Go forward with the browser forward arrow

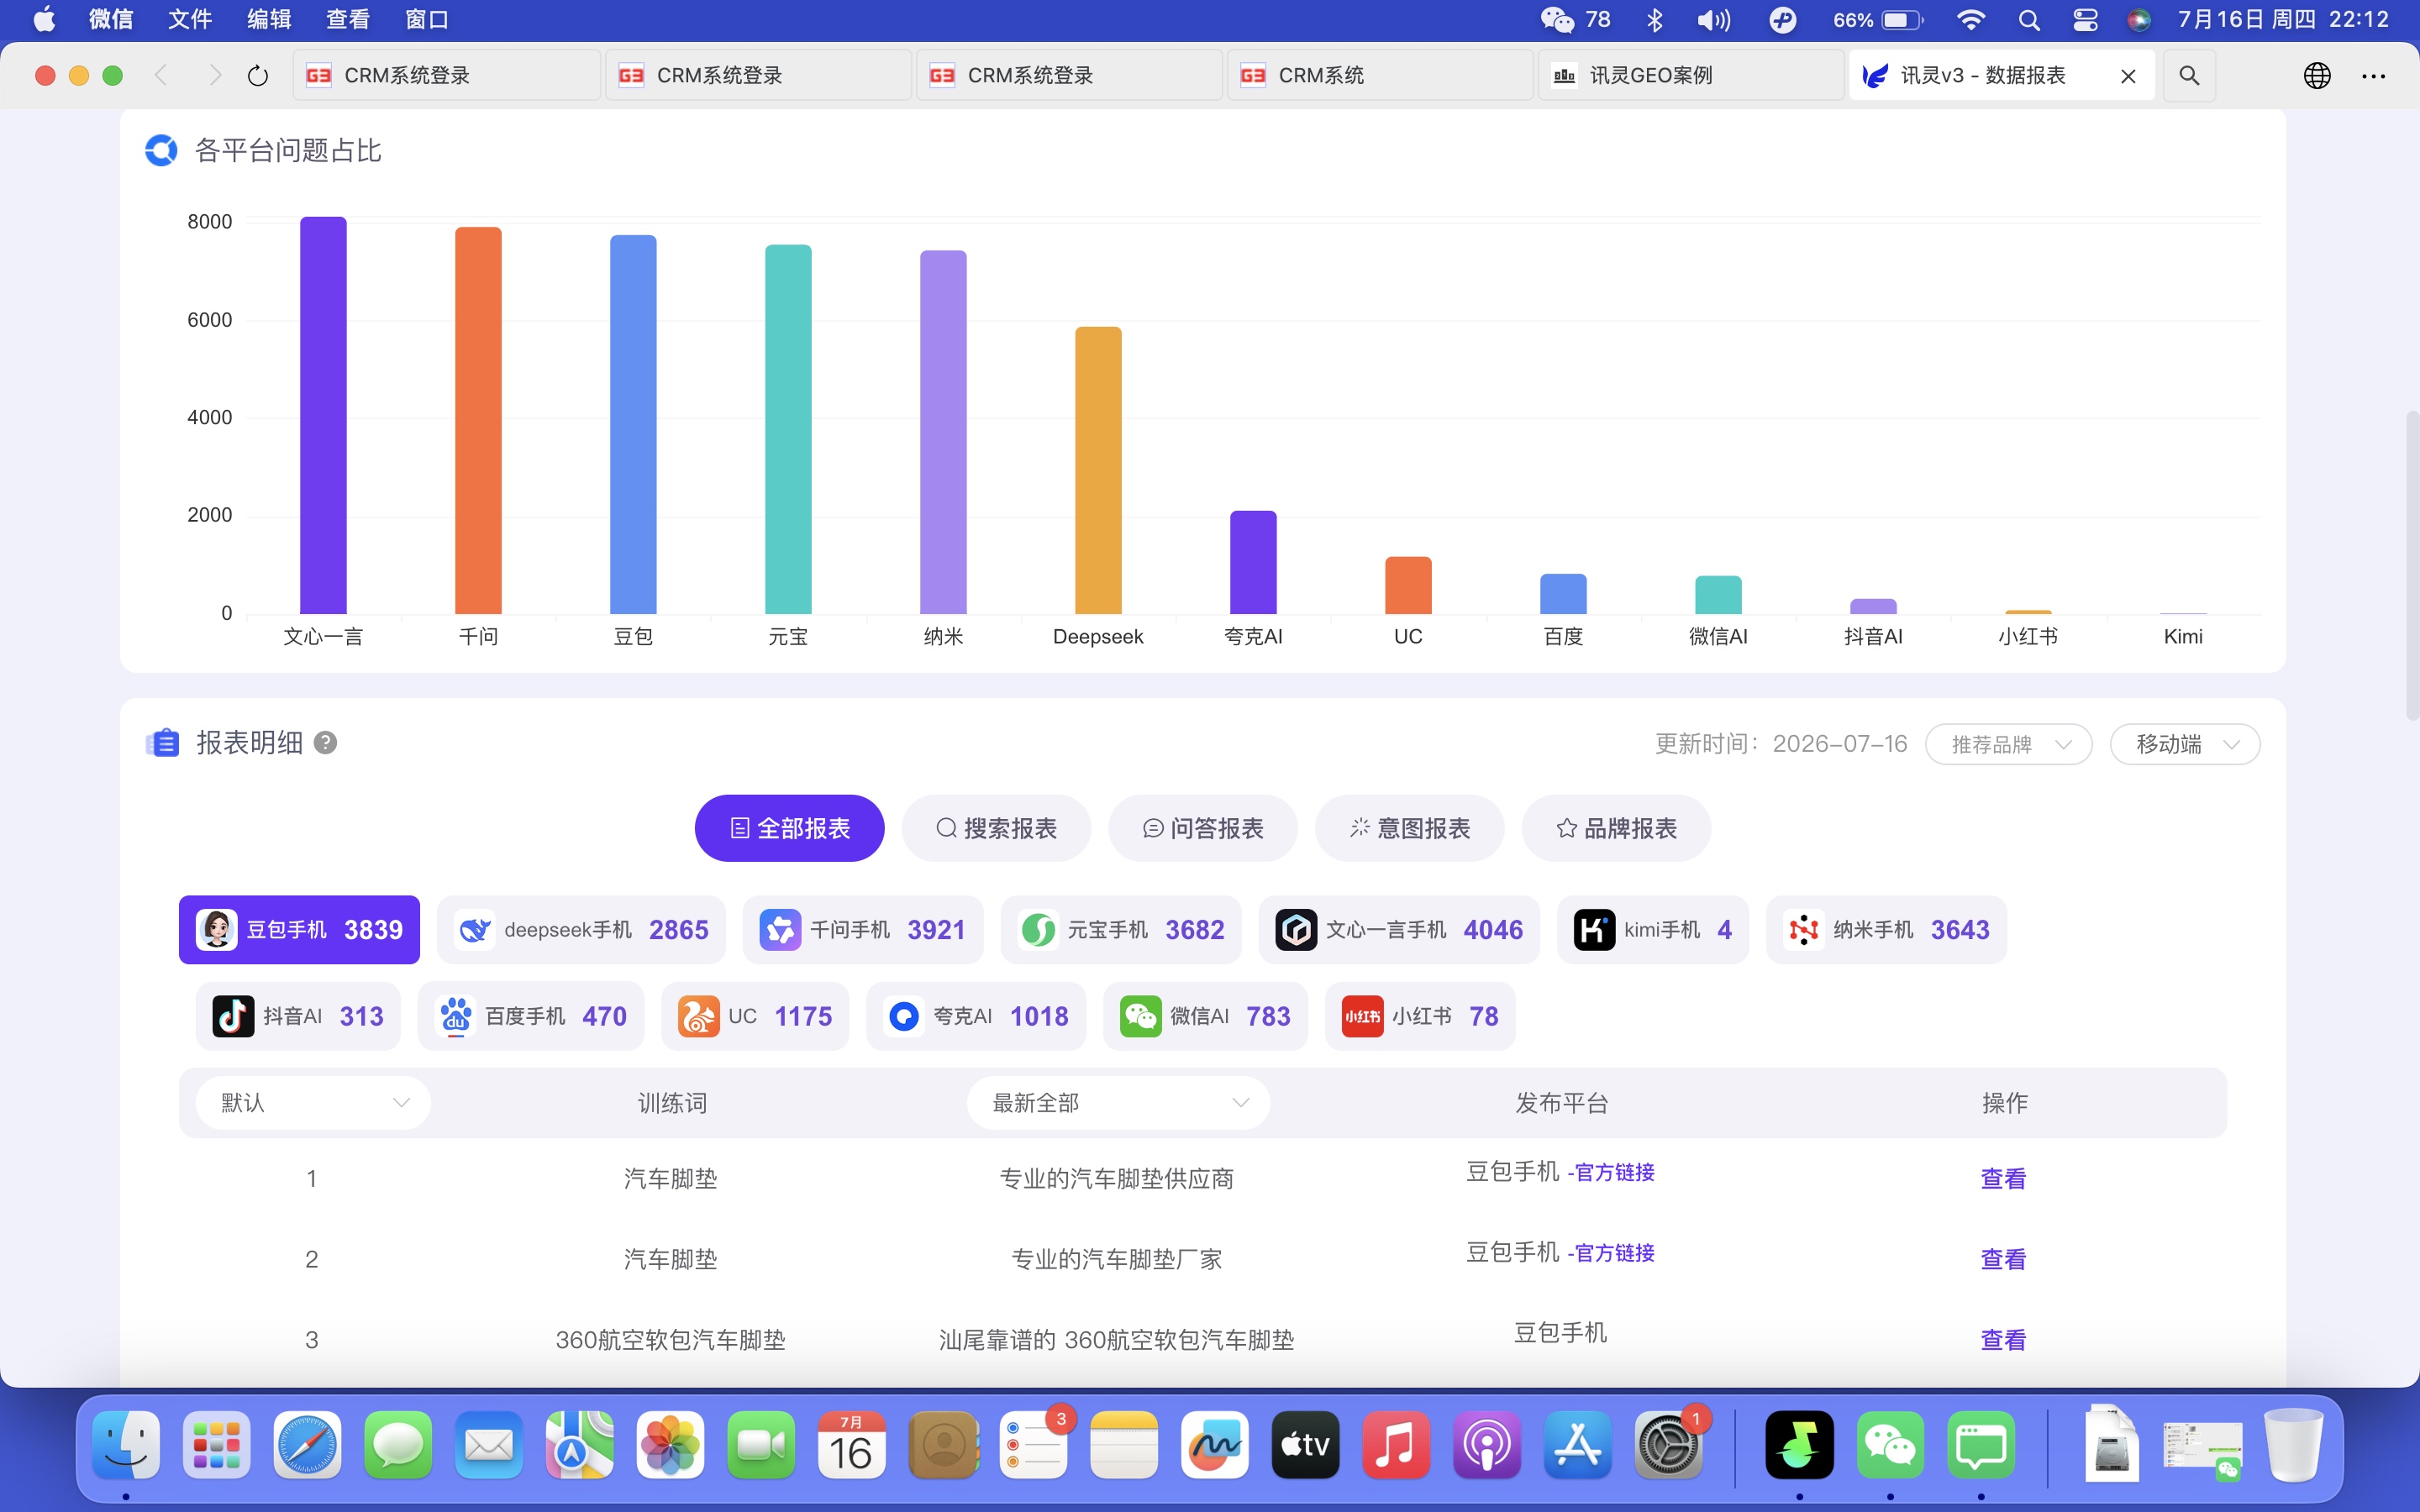pos(214,75)
